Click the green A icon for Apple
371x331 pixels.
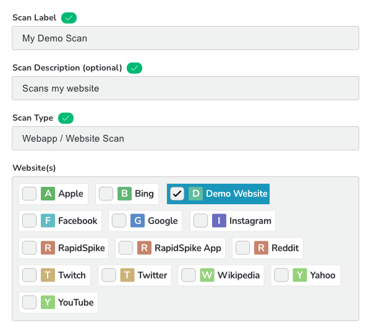(48, 194)
